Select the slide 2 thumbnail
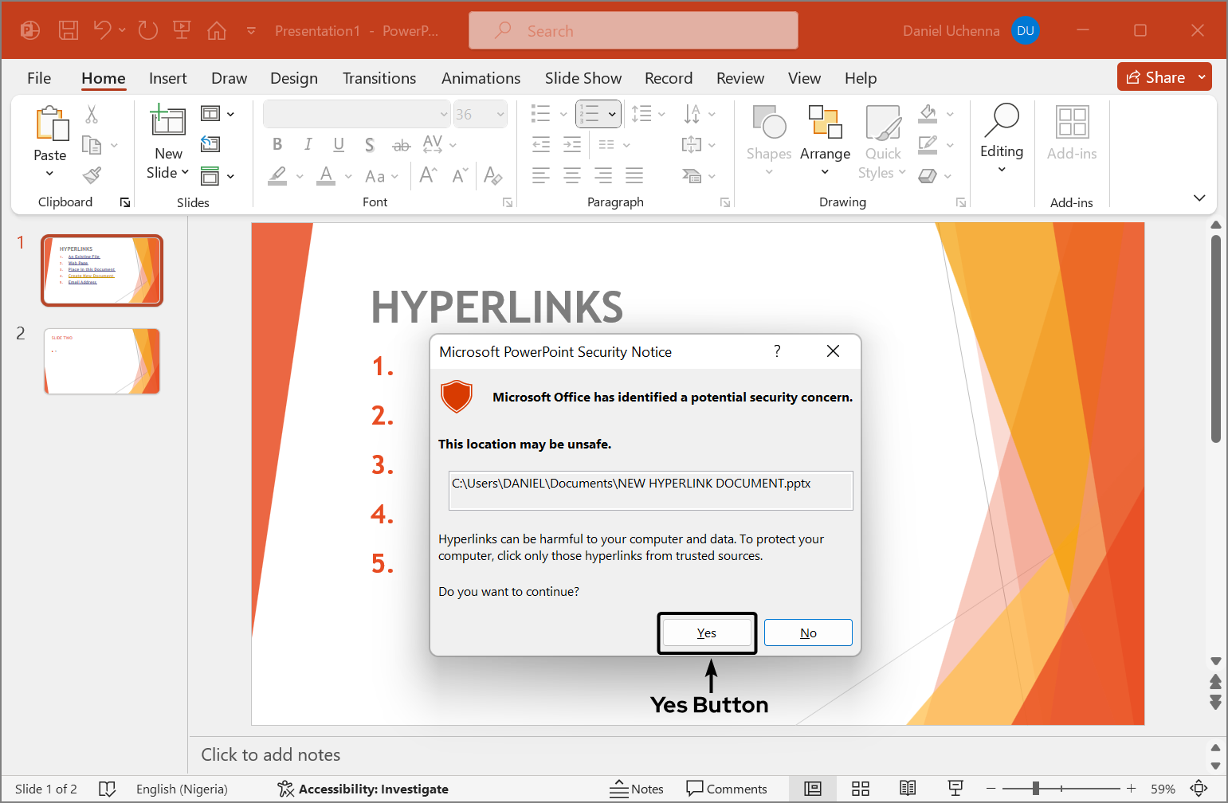Viewport: 1228px width, 803px height. [101, 361]
